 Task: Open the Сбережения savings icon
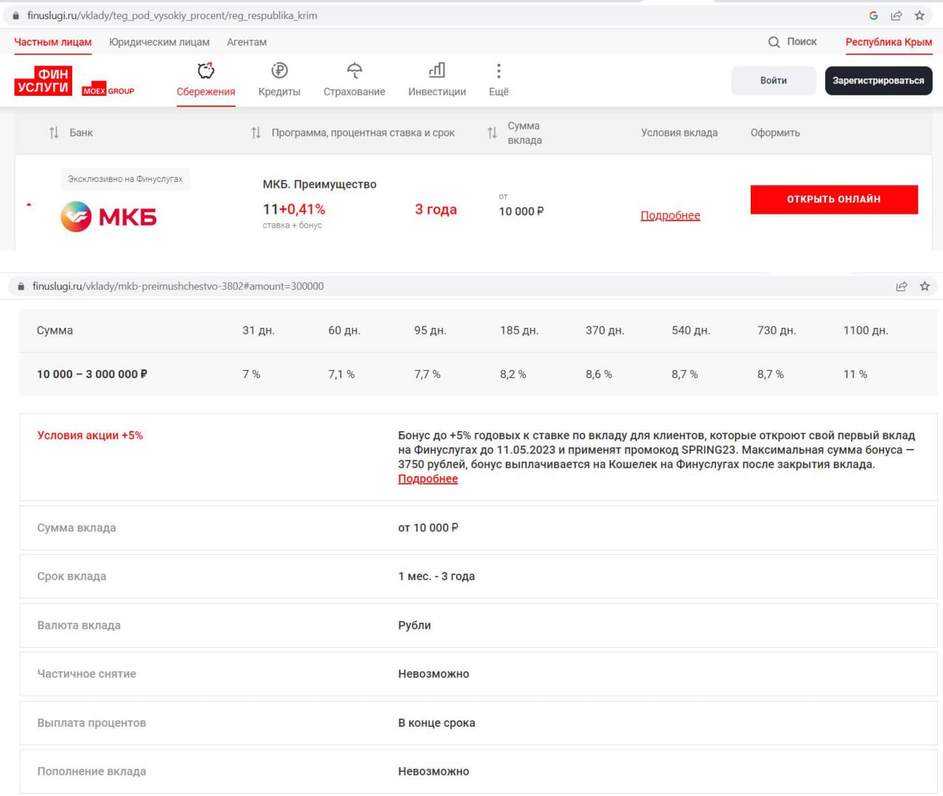(206, 71)
